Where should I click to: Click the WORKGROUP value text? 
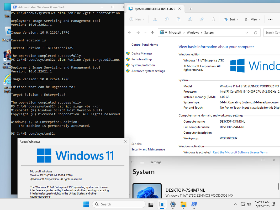[x=228, y=138]
